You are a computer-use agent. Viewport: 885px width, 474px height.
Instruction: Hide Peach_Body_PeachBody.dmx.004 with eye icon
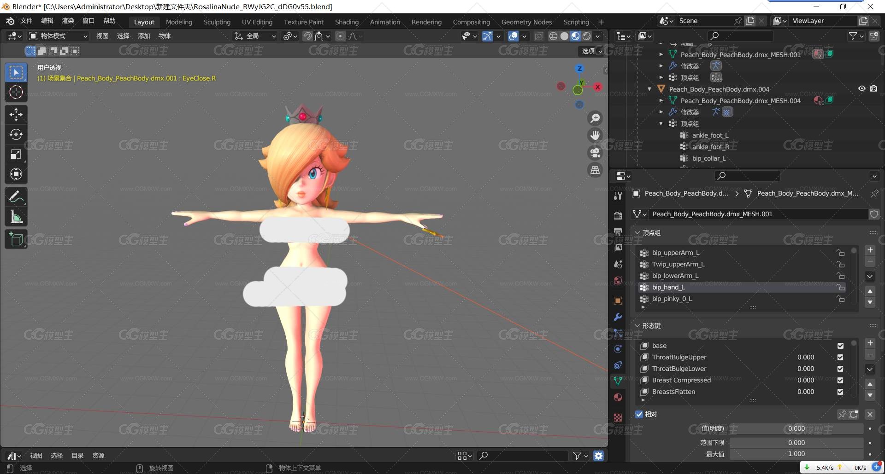click(x=861, y=89)
